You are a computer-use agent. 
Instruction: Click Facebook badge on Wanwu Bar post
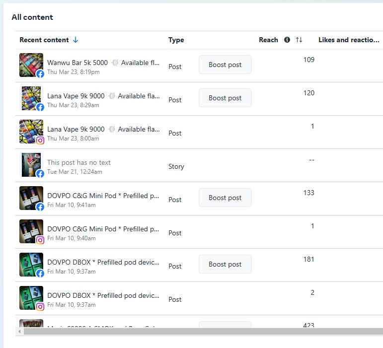pyautogui.click(x=40, y=73)
